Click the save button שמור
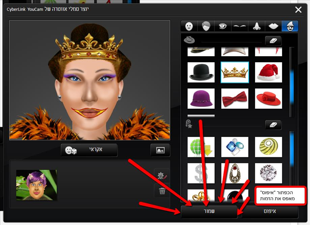The height and width of the screenshot is (225, 310). click(209, 211)
